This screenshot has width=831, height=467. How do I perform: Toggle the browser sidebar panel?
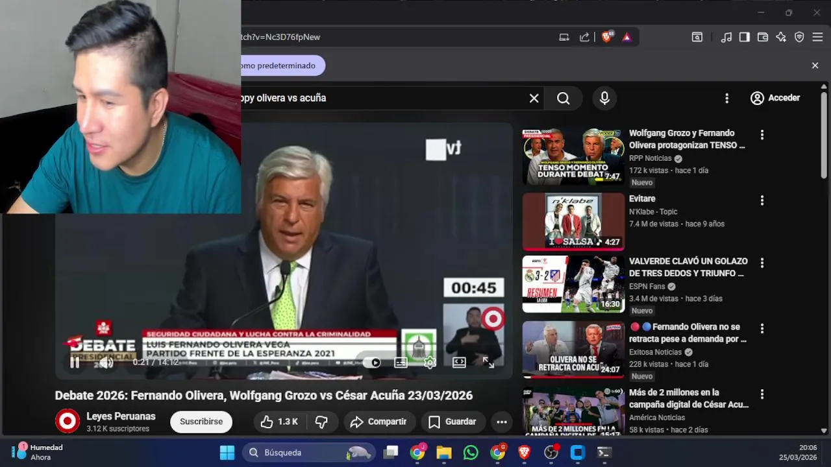pyautogui.click(x=745, y=37)
